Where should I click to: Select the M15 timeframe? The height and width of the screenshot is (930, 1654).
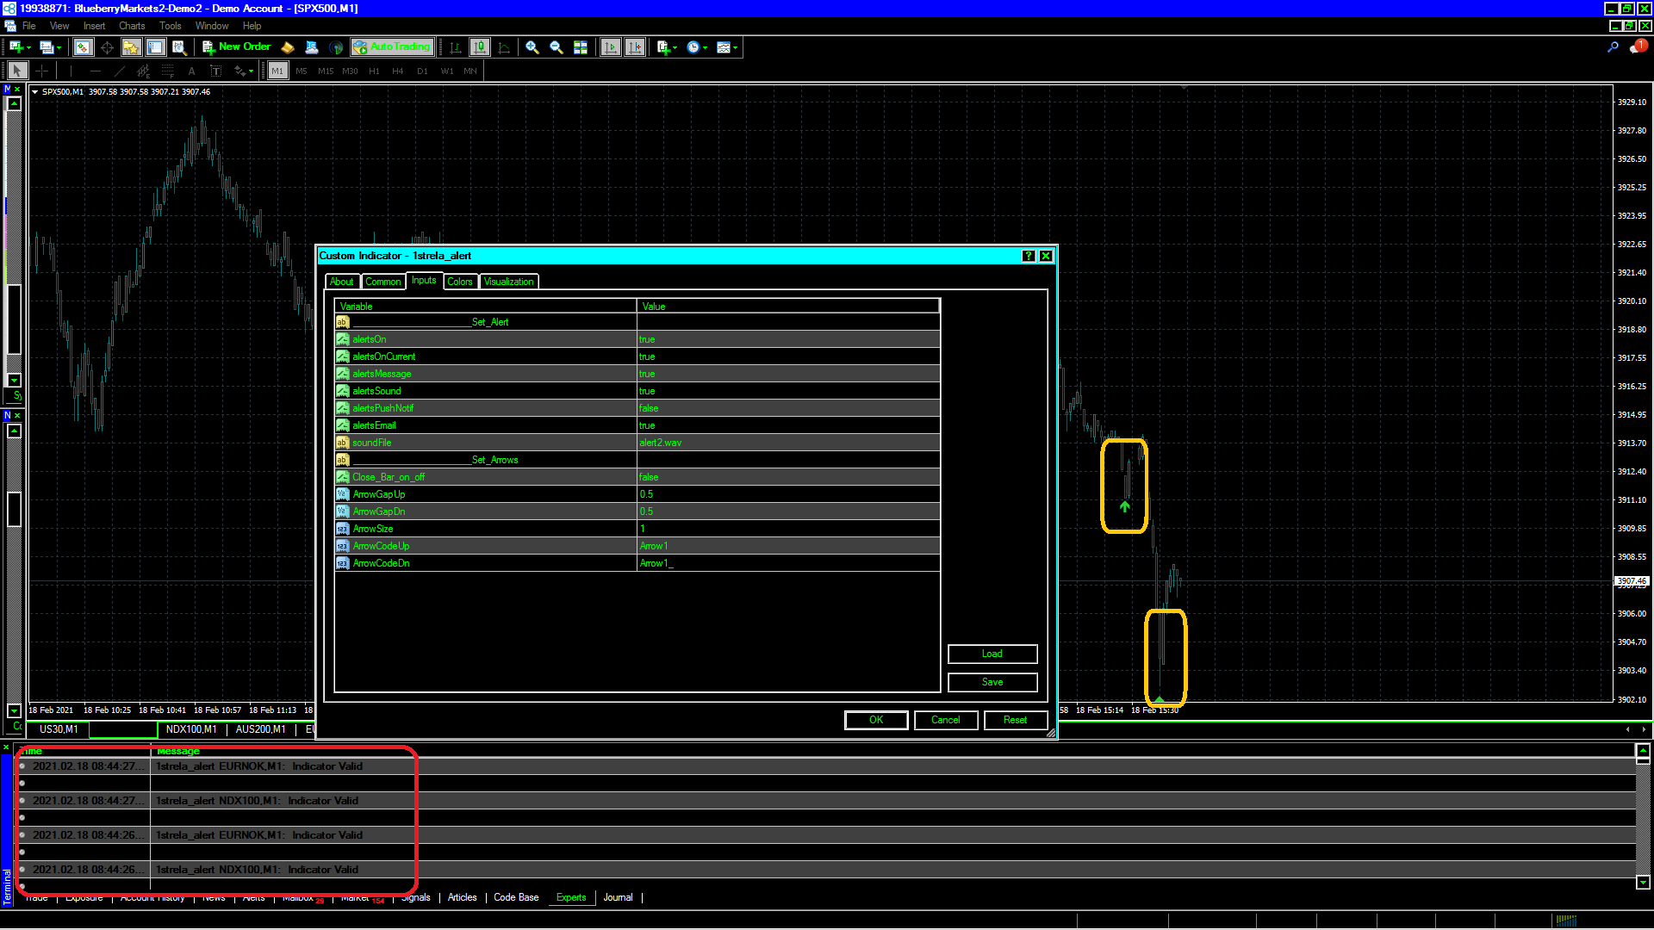coord(326,71)
